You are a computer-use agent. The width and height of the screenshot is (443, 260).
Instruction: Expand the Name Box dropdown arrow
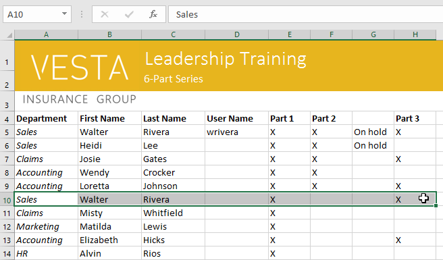(x=64, y=14)
